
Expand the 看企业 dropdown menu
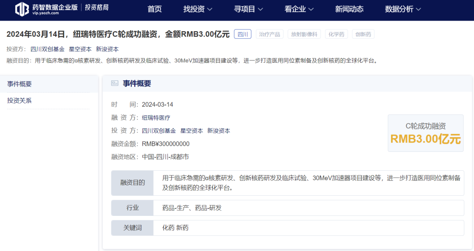(x=299, y=9)
